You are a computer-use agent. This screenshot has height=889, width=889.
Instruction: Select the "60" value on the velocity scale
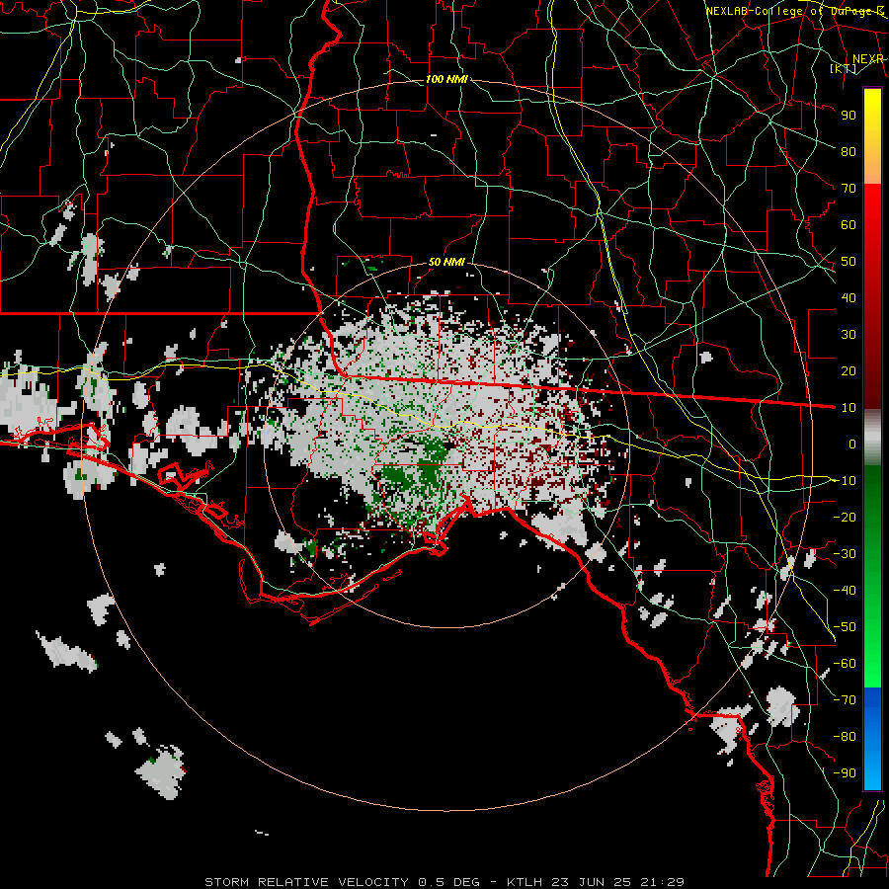pyautogui.click(x=849, y=224)
